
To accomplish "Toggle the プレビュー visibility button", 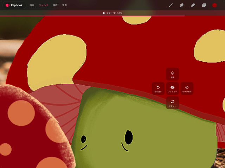I will click(173, 89).
